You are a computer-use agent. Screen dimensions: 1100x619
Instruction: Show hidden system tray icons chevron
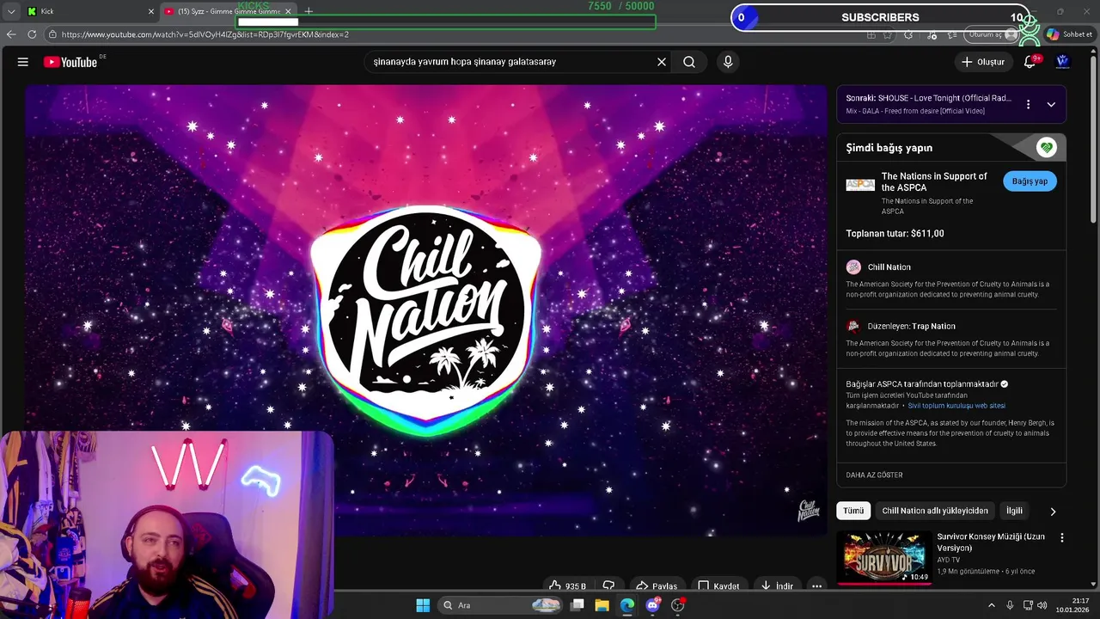(991, 605)
